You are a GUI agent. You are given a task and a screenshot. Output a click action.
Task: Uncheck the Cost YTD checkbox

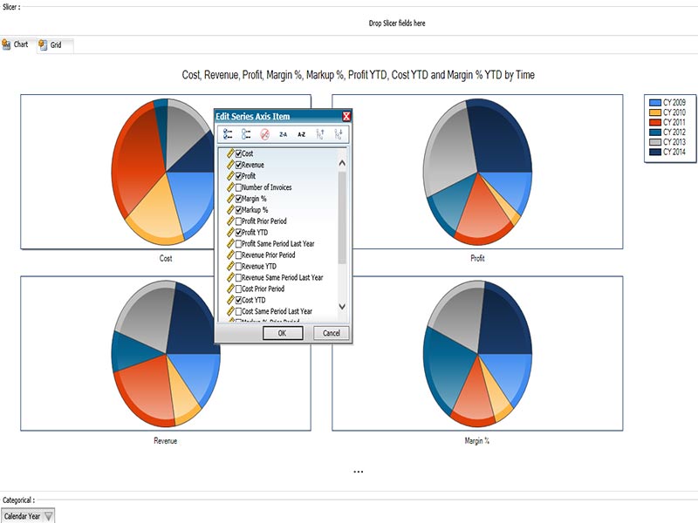(238, 300)
